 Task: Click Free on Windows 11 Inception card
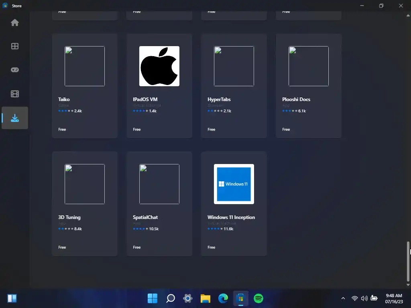click(x=212, y=247)
